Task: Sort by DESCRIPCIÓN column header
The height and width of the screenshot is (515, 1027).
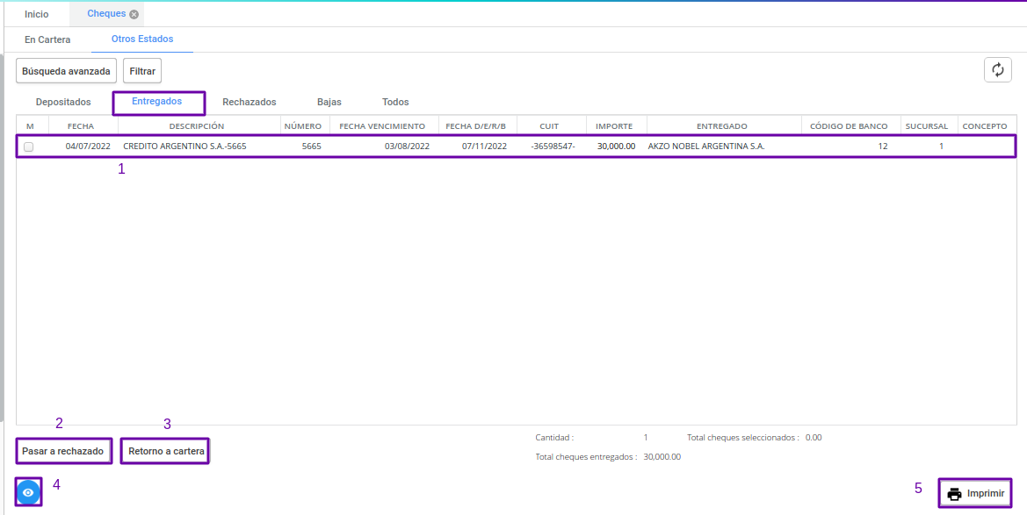Action: 197,126
